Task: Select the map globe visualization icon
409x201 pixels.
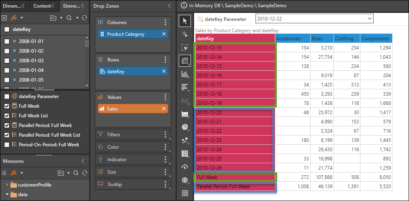Action: click(185, 180)
